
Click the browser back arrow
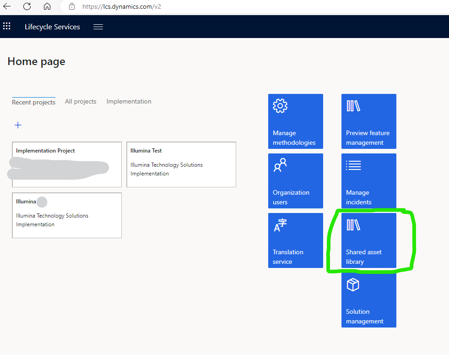point(7,7)
